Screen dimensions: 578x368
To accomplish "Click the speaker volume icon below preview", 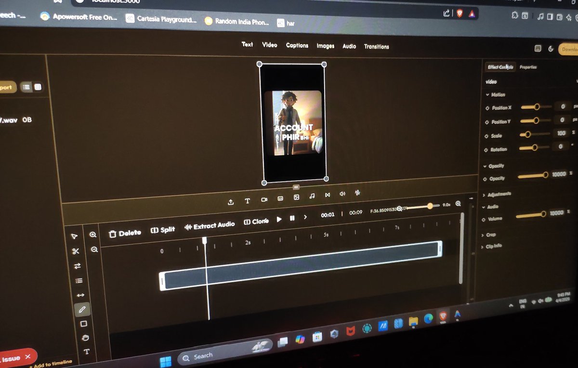I will 342,194.
